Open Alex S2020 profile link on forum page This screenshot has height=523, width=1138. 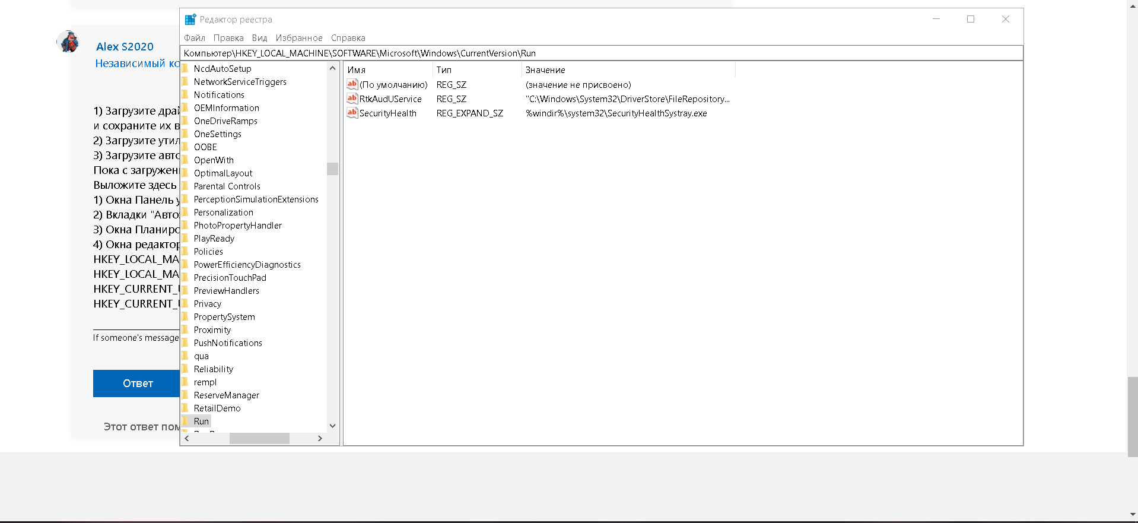[x=125, y=46]
